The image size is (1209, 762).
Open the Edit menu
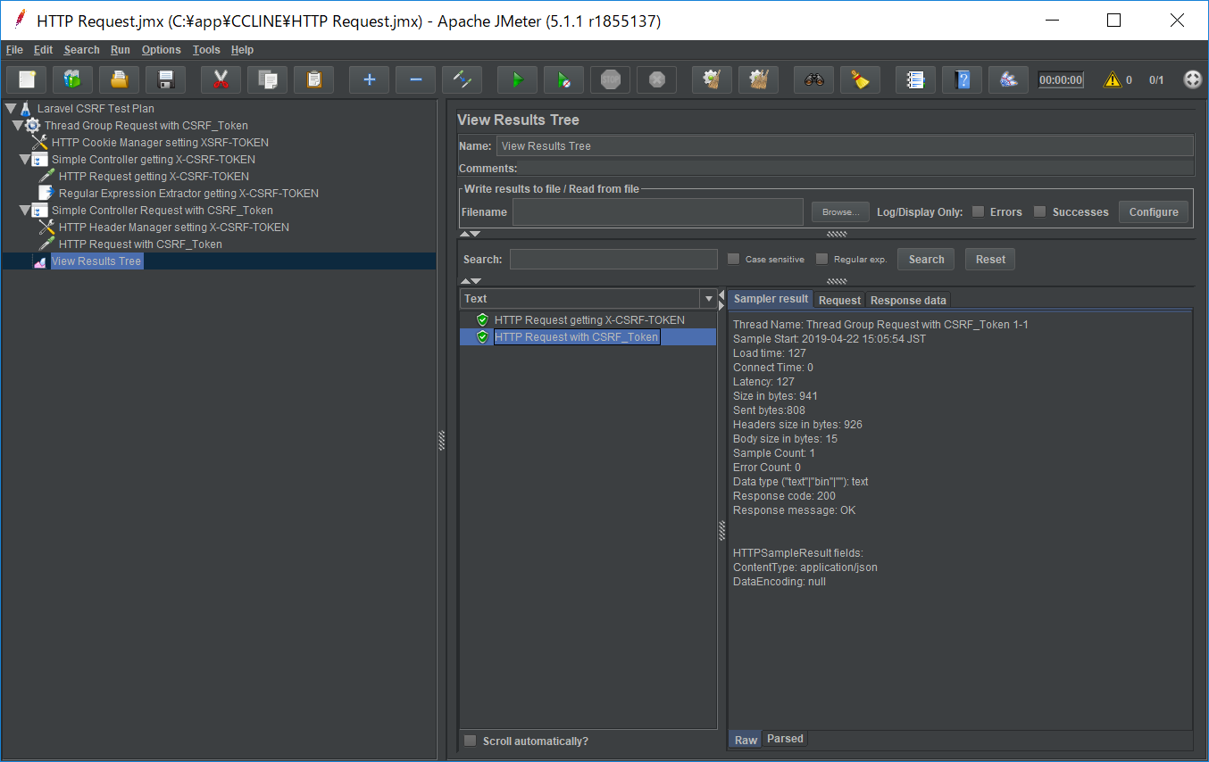pyautogui.click(x=44, y=50)
